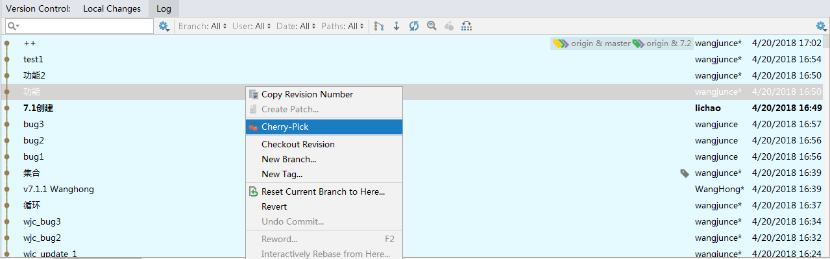Switch to the Local Changes tab
This screenshot has width=830, height=259.
[112, 8]
